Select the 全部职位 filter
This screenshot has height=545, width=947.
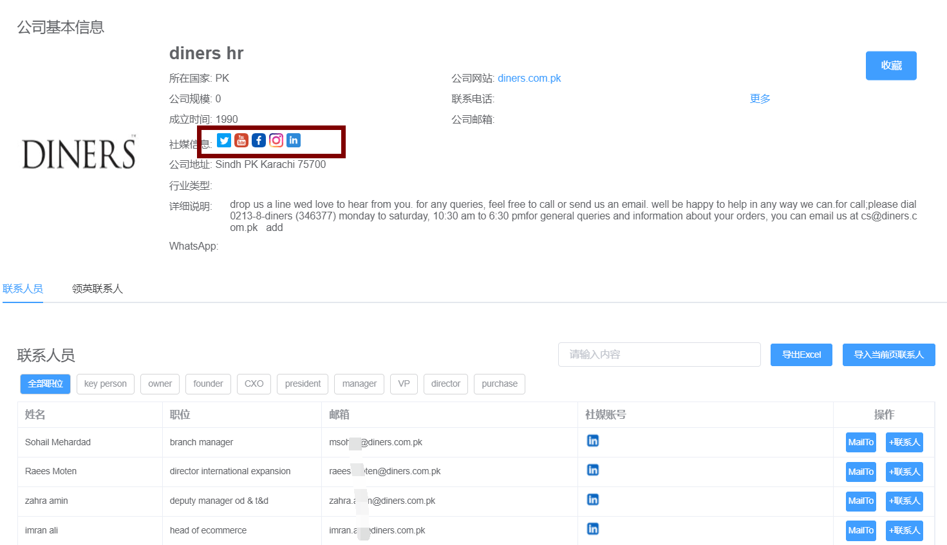click(x=45, y=383)
